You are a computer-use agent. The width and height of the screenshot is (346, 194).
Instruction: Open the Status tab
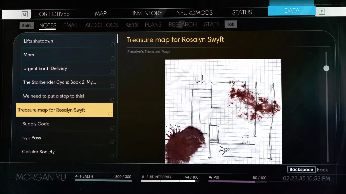point(242,12)
